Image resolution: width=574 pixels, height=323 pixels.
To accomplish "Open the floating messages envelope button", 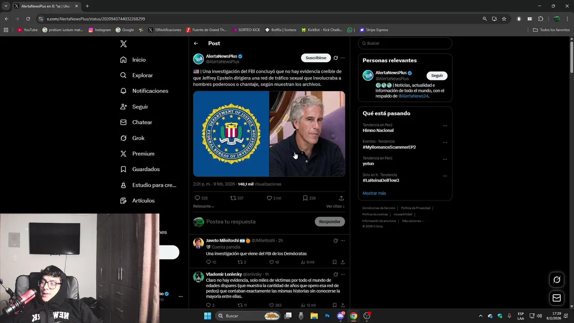I will tap(557, 298).
